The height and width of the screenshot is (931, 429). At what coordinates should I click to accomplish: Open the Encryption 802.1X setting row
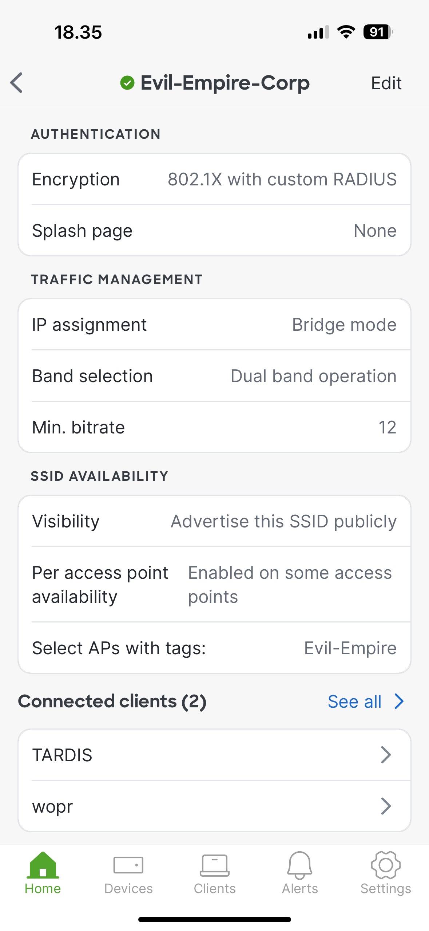tap(214, 179)
